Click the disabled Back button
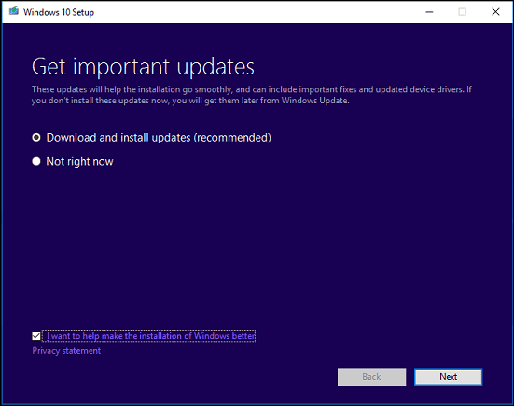The image size is (514, 406). (371, 377)
